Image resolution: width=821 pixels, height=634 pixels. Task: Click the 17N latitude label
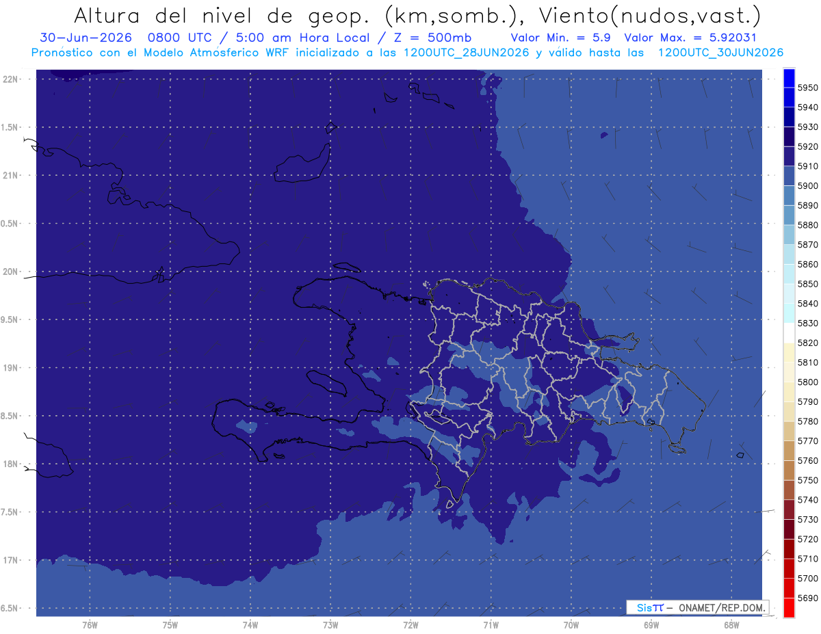point(12,560)
